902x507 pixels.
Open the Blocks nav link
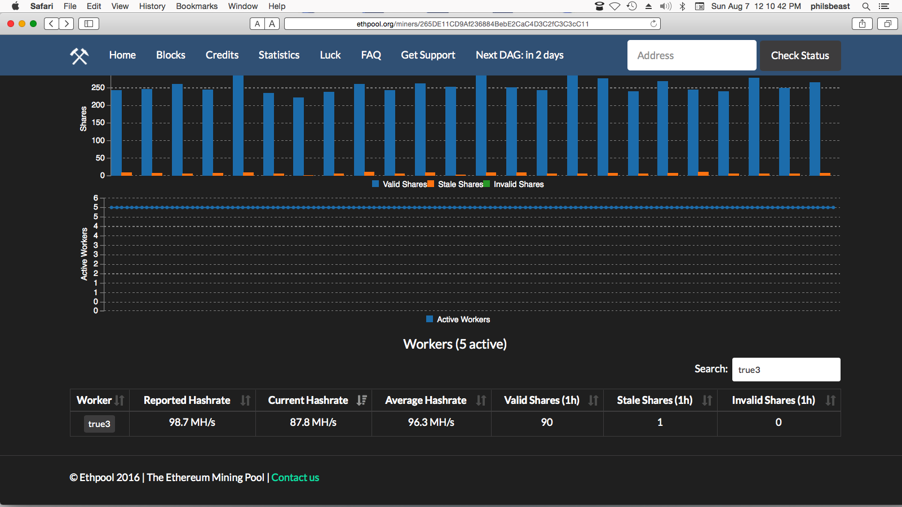(171, 55)
